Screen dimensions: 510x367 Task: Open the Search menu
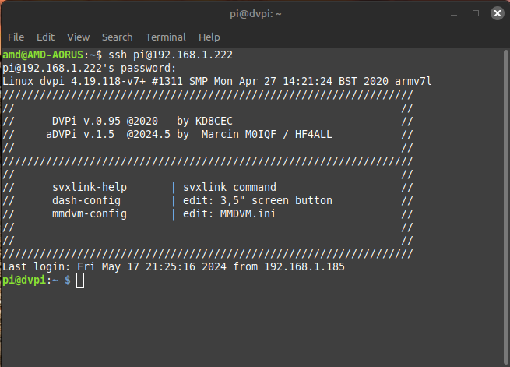point(118,37)
